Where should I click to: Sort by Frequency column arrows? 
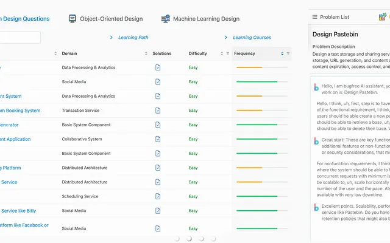pos(282,53)
